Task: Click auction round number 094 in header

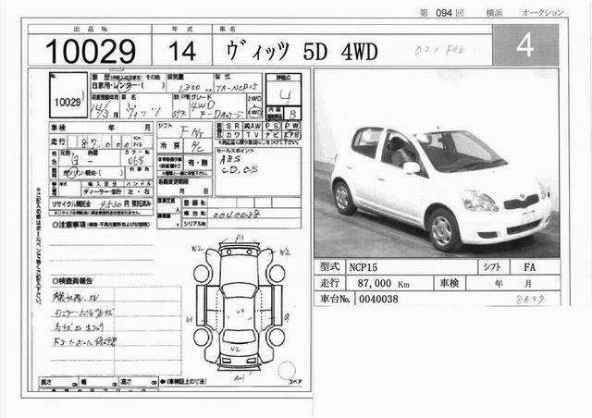Action: pos(444,13)
